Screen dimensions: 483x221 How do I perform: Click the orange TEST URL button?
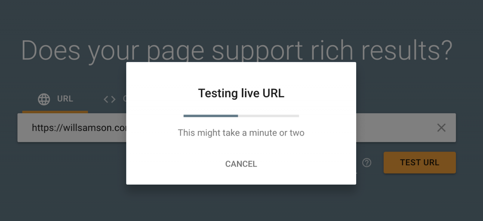pos(420,163)
